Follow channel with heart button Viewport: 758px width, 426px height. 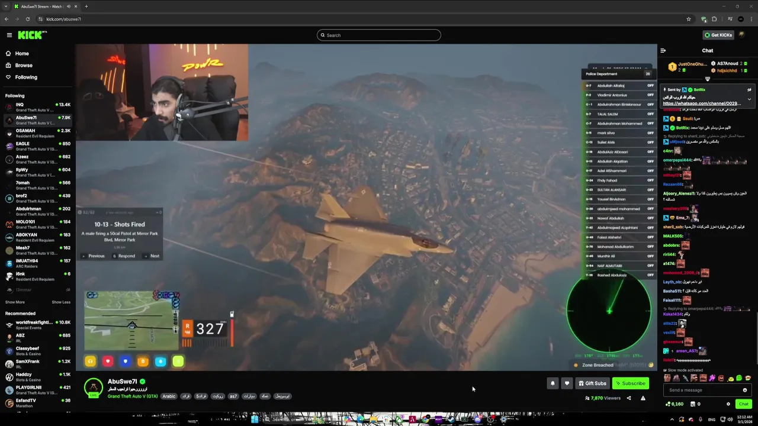click(567, 383)
